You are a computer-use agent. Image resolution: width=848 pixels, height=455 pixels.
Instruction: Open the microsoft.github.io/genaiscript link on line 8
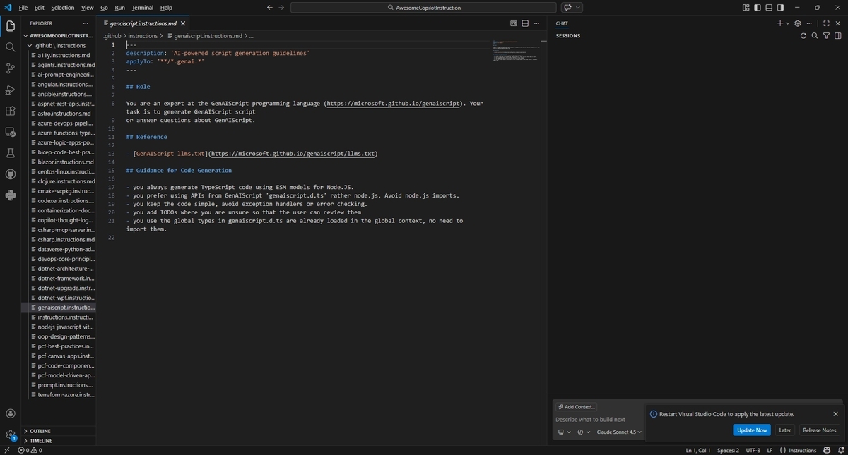tap(394, 104)
